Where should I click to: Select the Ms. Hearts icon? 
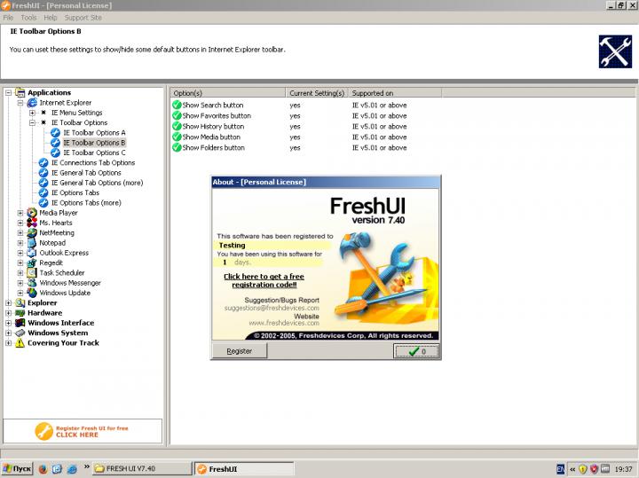(x=32, y=223)
